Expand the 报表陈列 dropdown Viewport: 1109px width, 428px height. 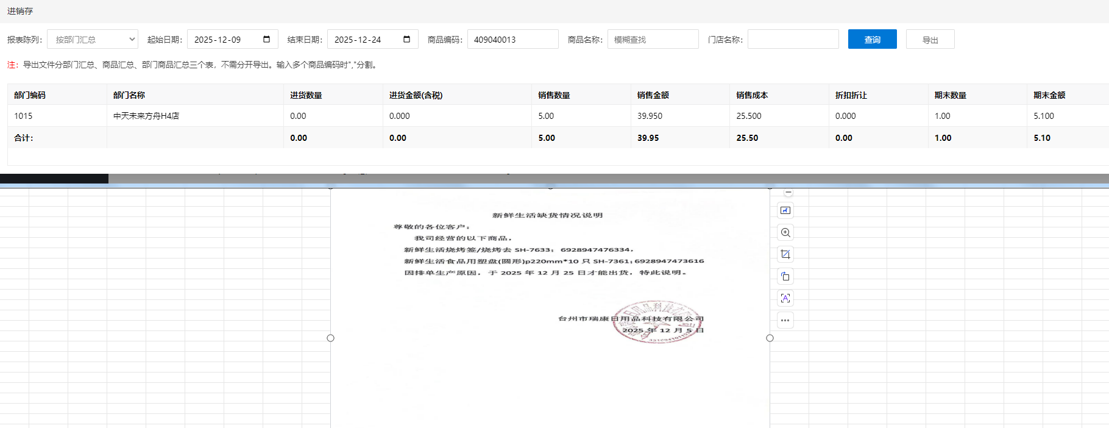(93, 40)
